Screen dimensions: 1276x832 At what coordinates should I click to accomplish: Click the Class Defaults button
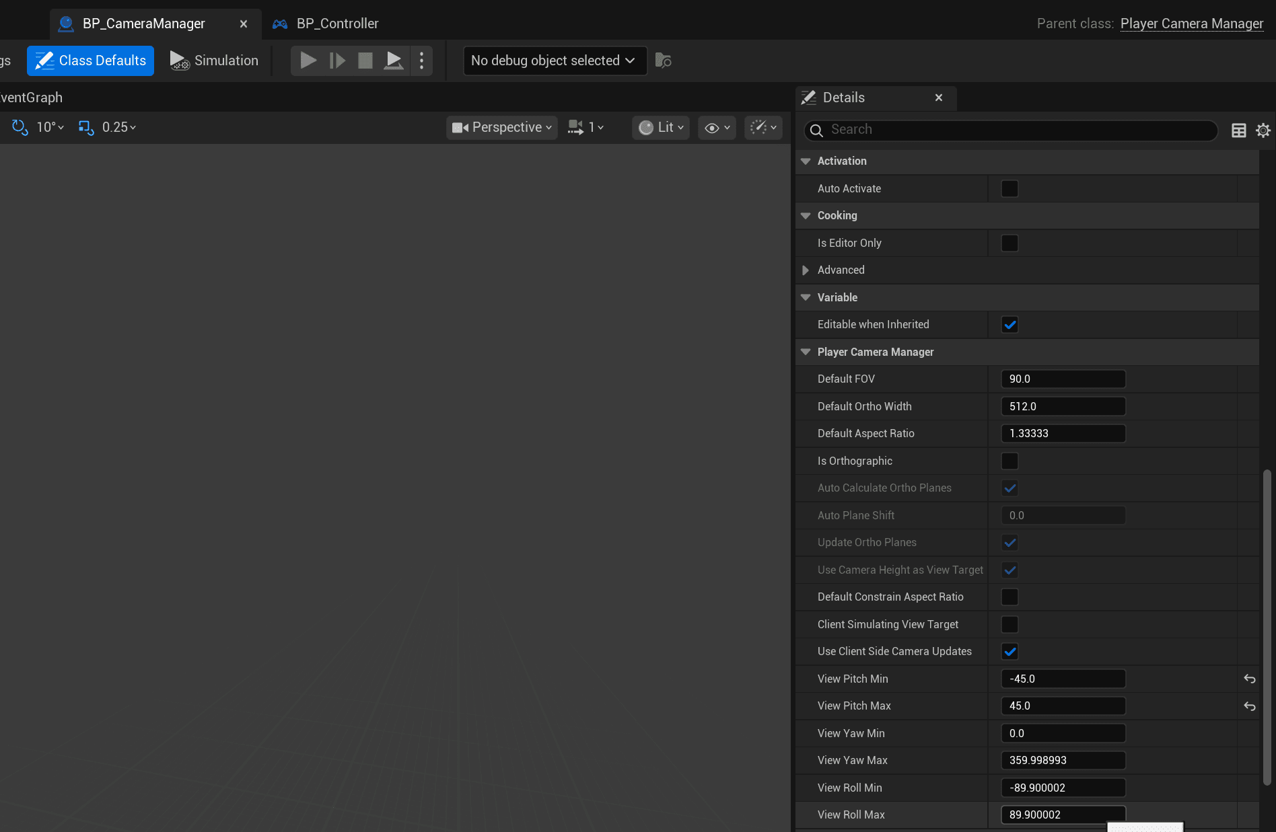[x=91, y=61]
